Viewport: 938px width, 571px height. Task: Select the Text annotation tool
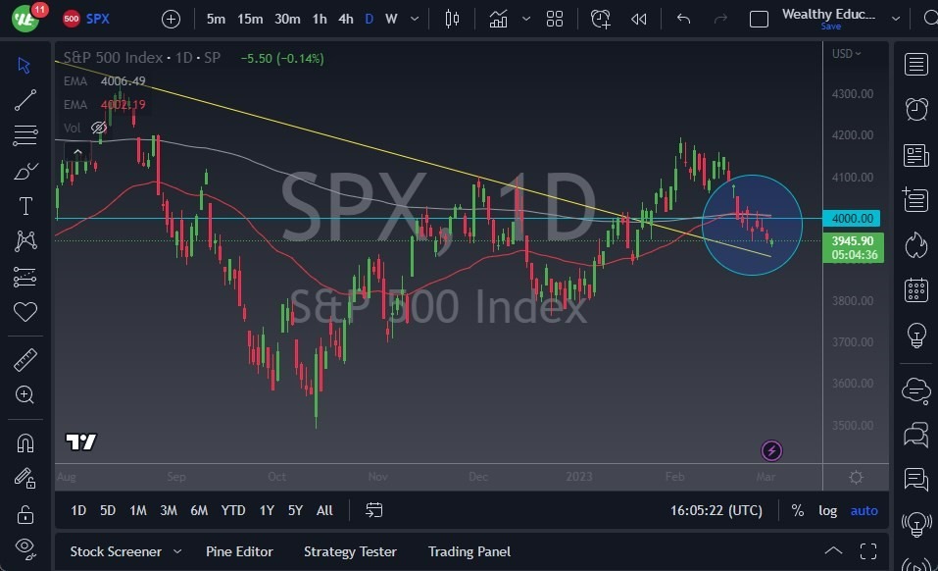pos(25,206)
